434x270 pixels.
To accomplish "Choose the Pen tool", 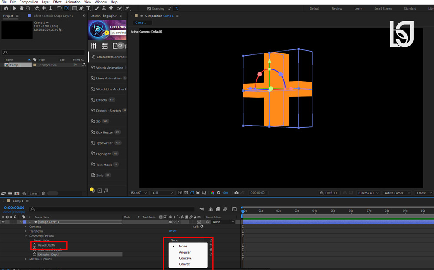I will (82, 8).
